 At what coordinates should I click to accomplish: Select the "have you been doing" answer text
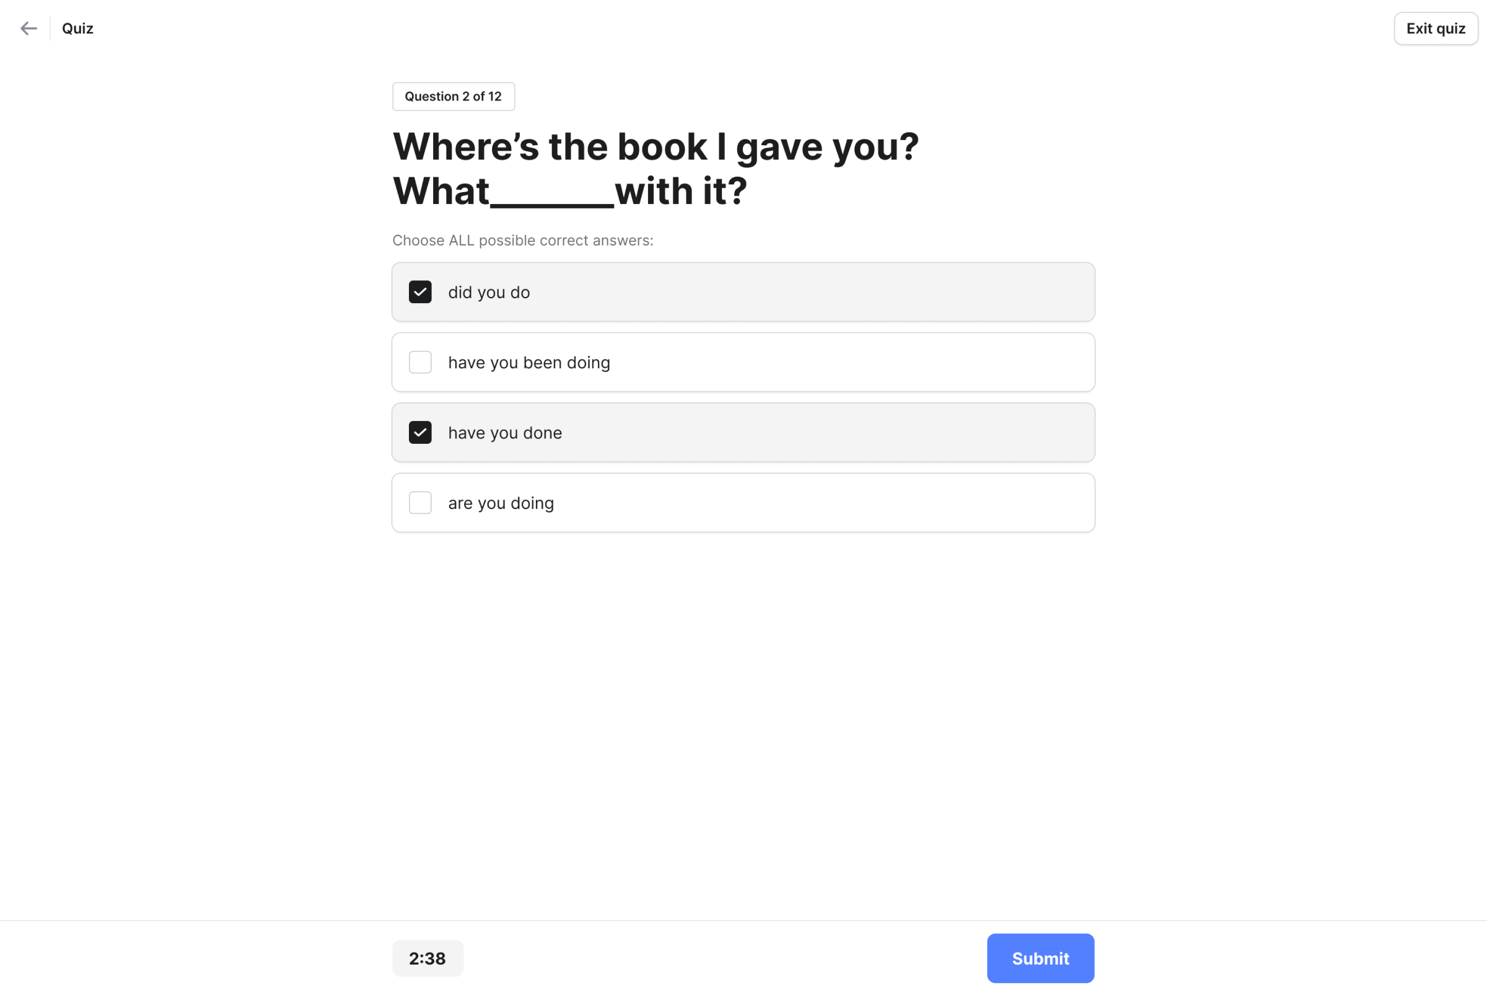(x=529, y=363)
